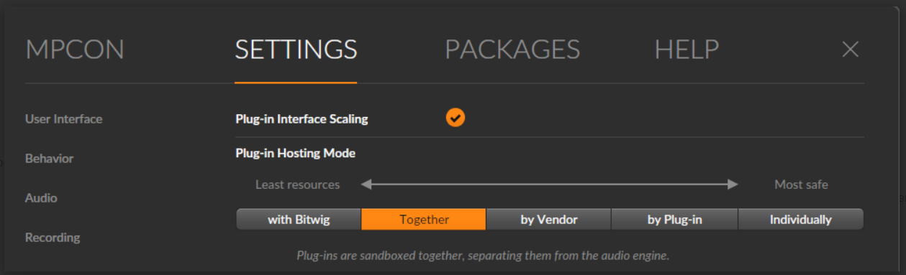Viewport: 906px width, 275px height.
Task: Pick the "by Plug-in" hosting mode
Action: 674,220
